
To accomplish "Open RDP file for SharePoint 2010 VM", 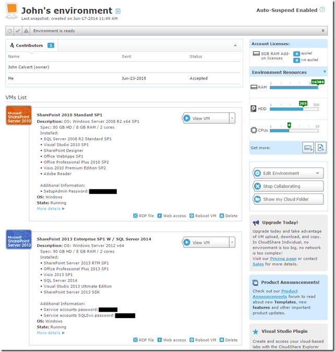I will coord(143,215).
